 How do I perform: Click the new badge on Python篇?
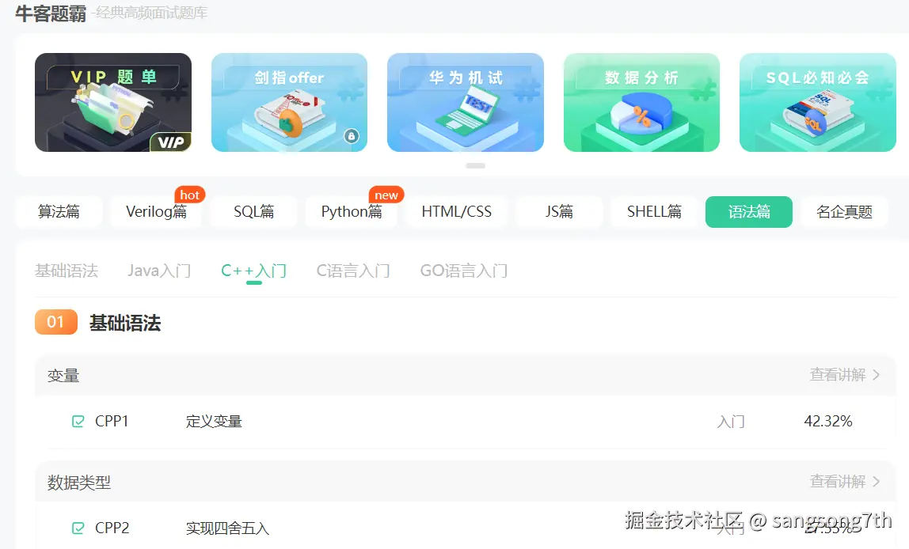coord(386,195)
